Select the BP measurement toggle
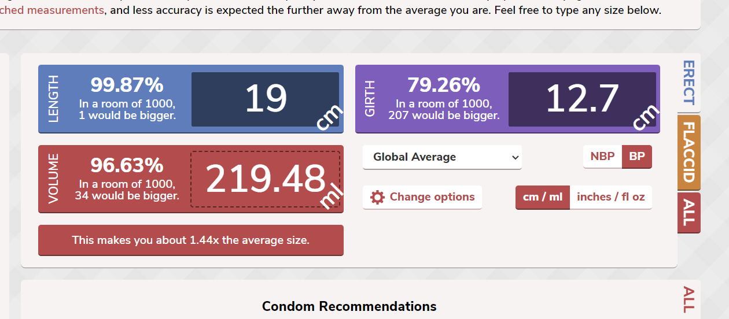This screenshot has width=729, height=319. click(637, 157)
